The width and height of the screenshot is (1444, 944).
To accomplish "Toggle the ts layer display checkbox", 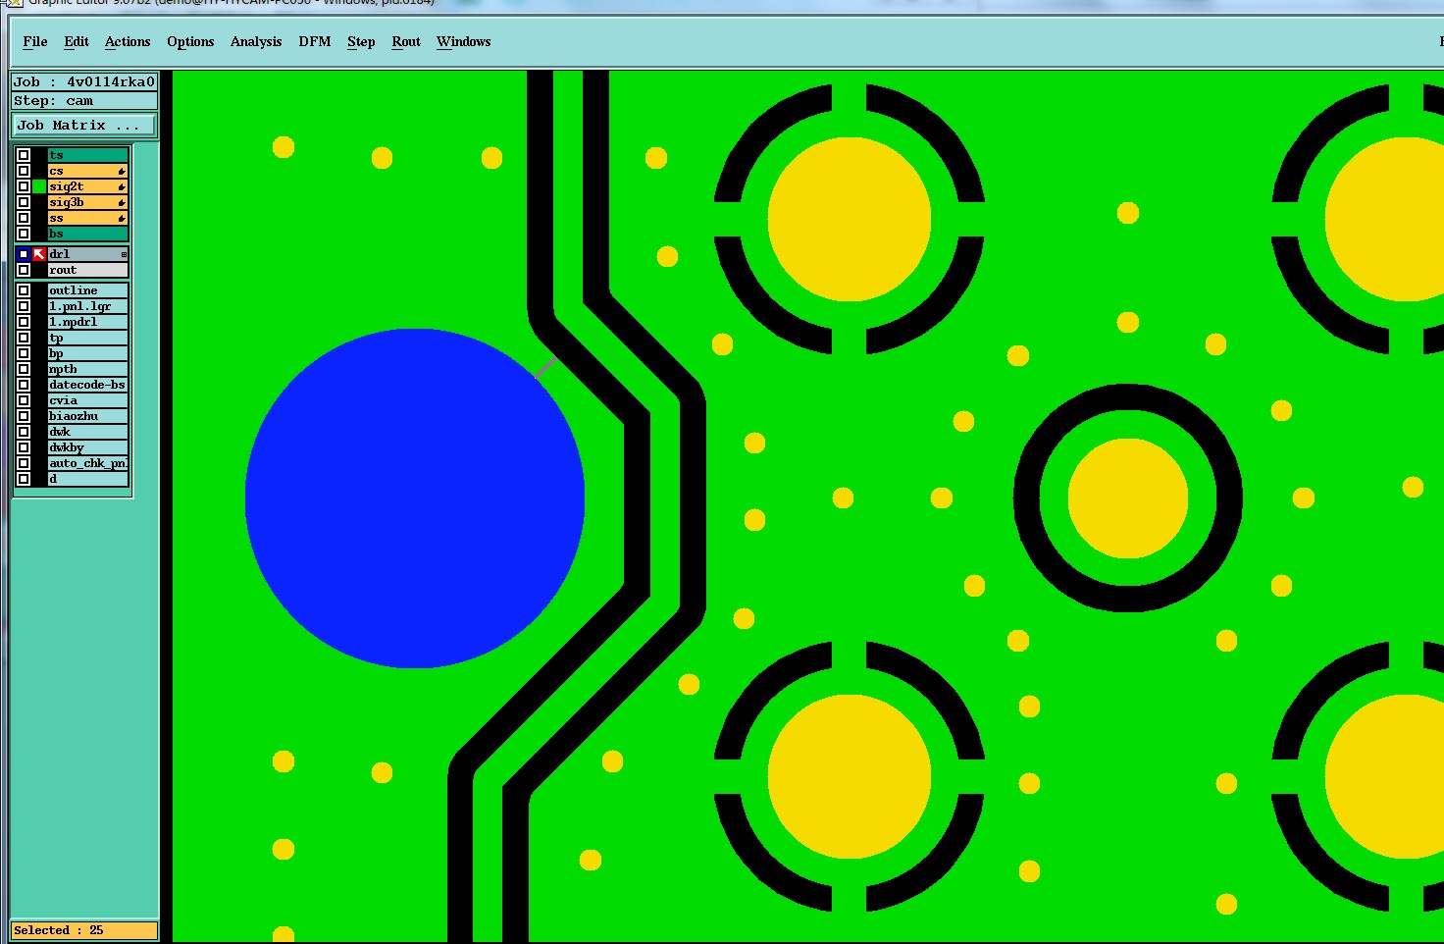I will 24,155.
